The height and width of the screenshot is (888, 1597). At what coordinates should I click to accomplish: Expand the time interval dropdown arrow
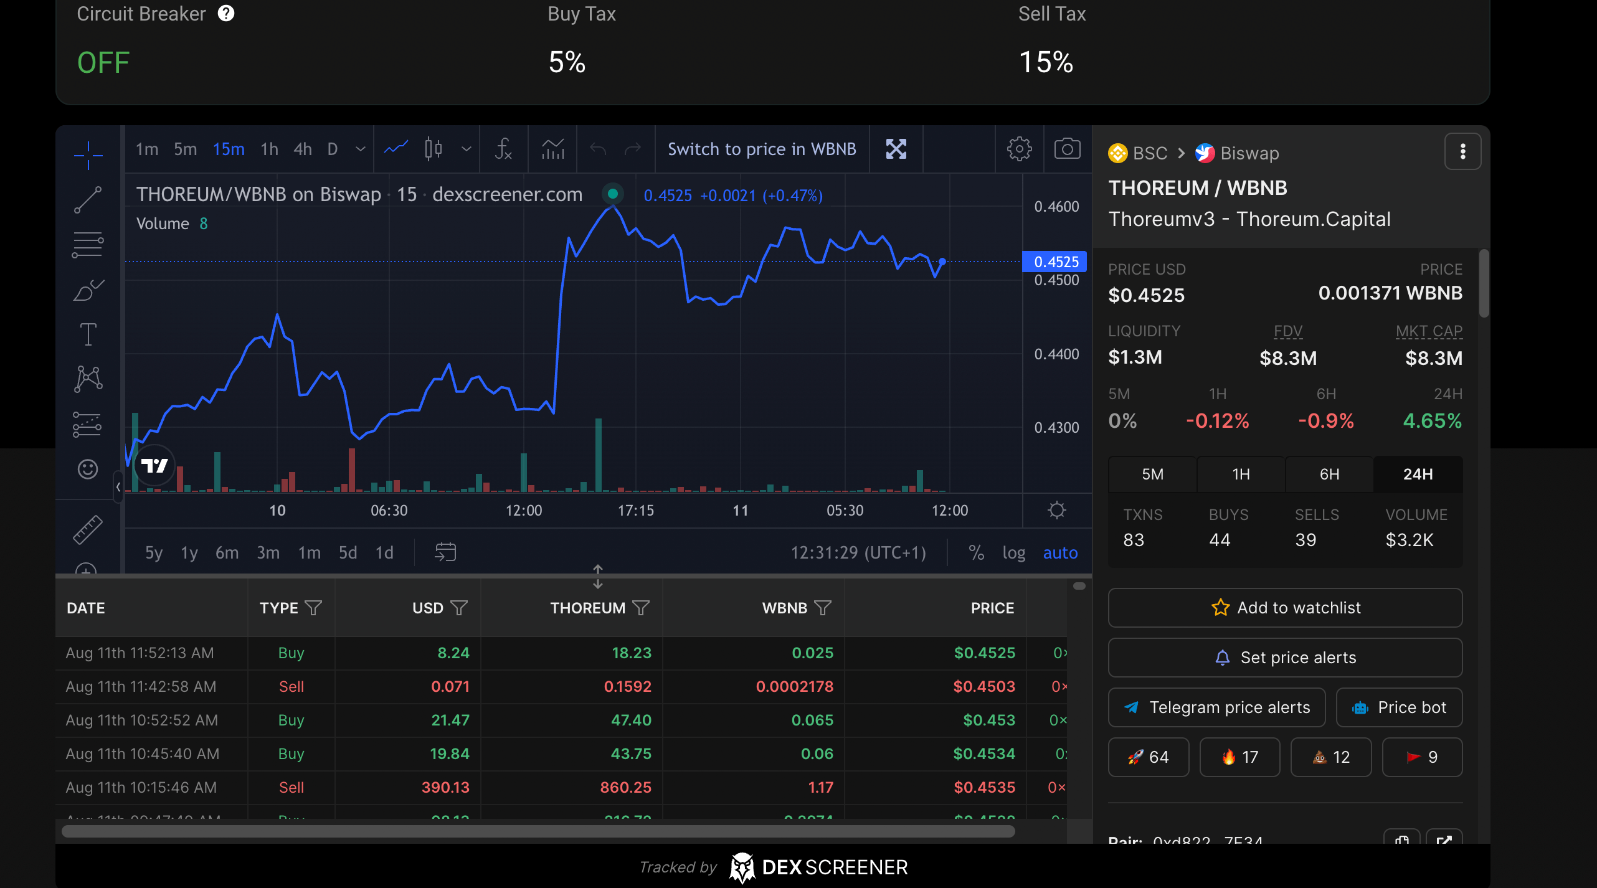[x=360, y=149]
